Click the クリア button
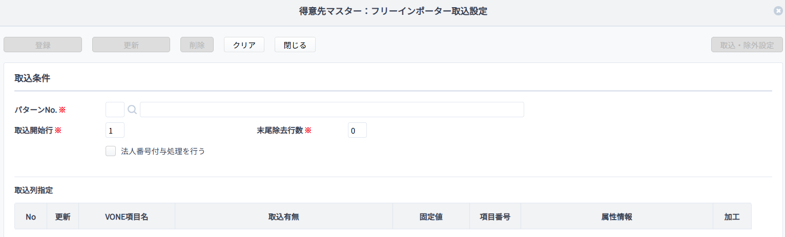 (244, 45)
